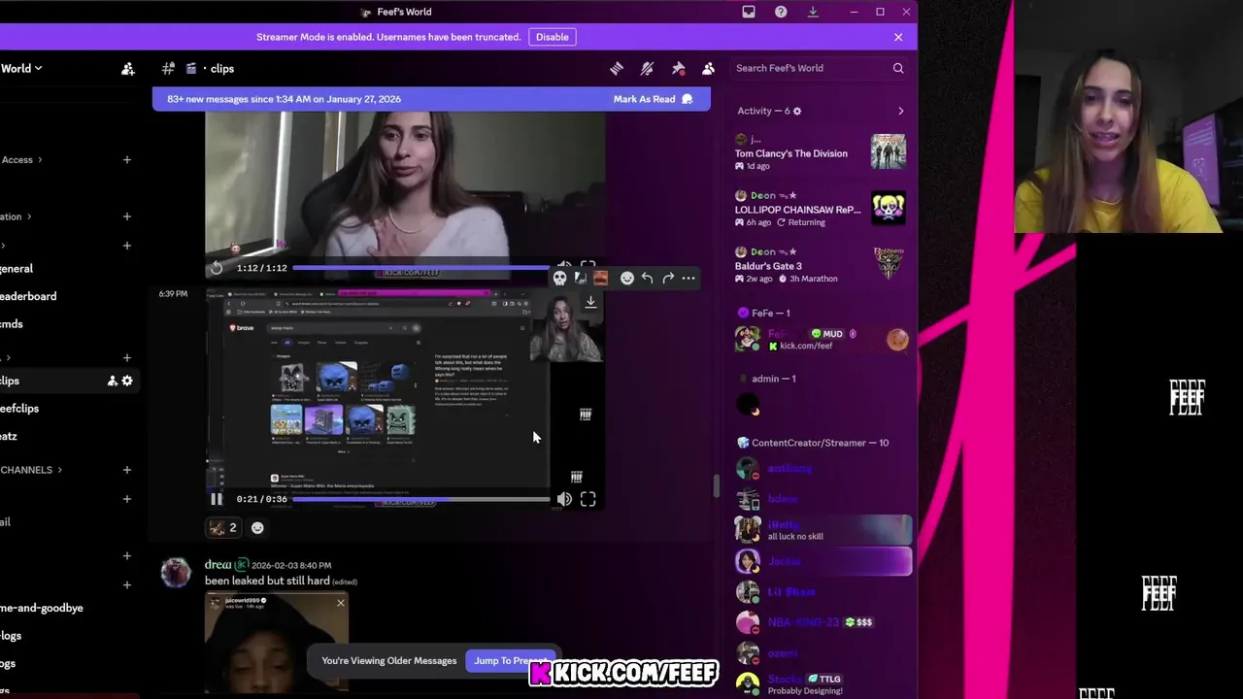Add reaction smiley below the video

point(257,528)
